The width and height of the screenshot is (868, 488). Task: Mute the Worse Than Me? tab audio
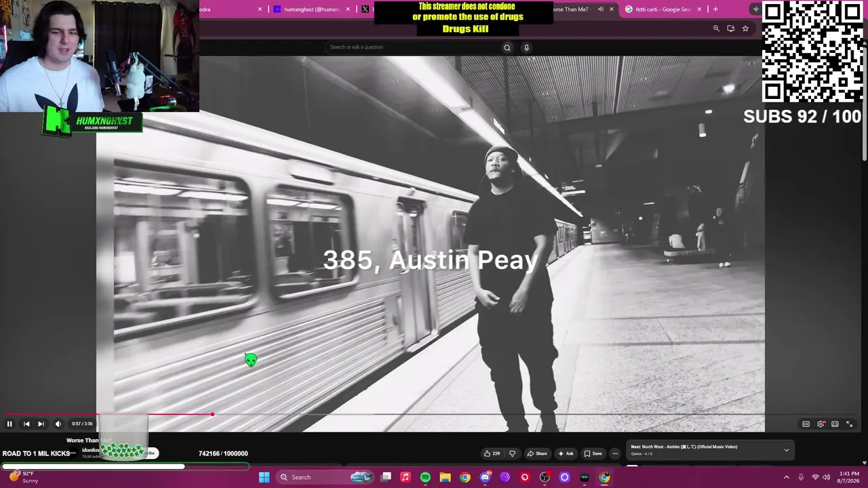[x=600, y=9]
